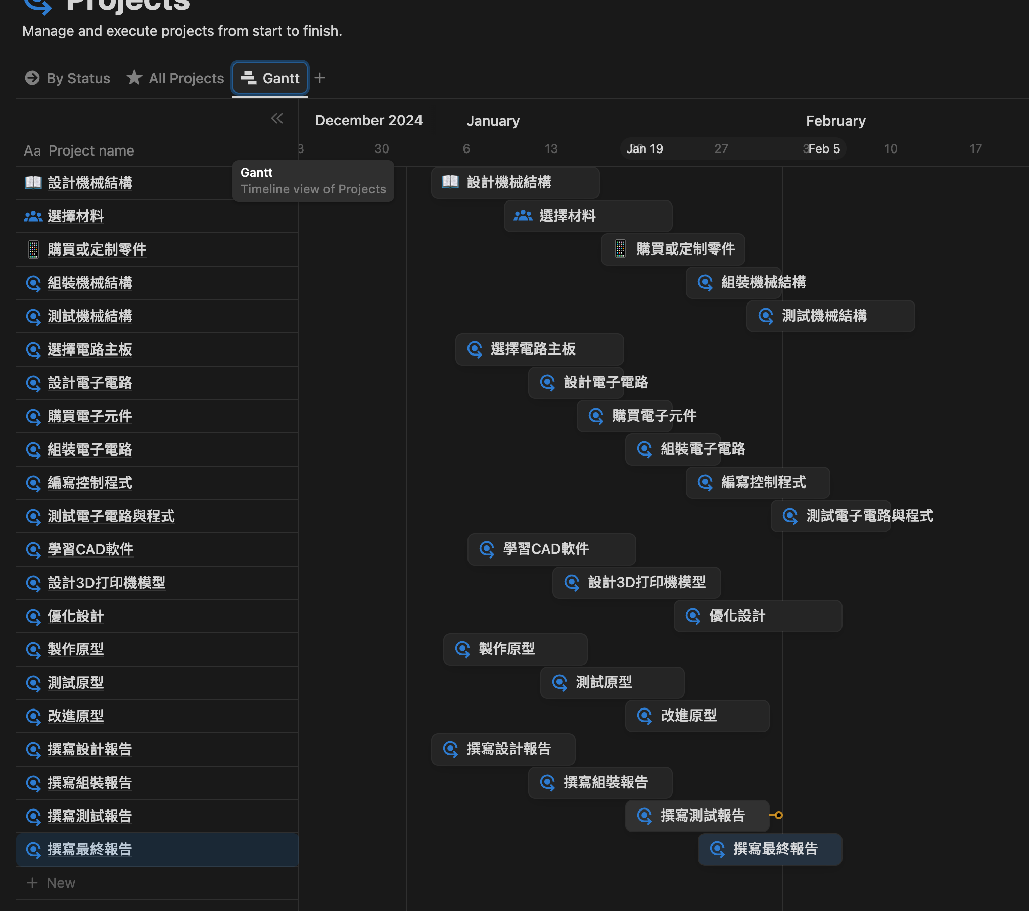Click the people icon beside 選擇材料 row
The height and width of the screenshot is (911, 1029).
click(x=33, y=216)
